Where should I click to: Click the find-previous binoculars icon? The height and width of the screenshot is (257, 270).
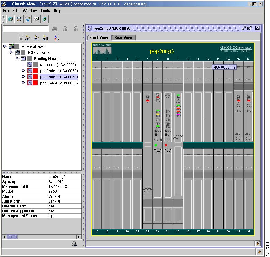point(76,29)
